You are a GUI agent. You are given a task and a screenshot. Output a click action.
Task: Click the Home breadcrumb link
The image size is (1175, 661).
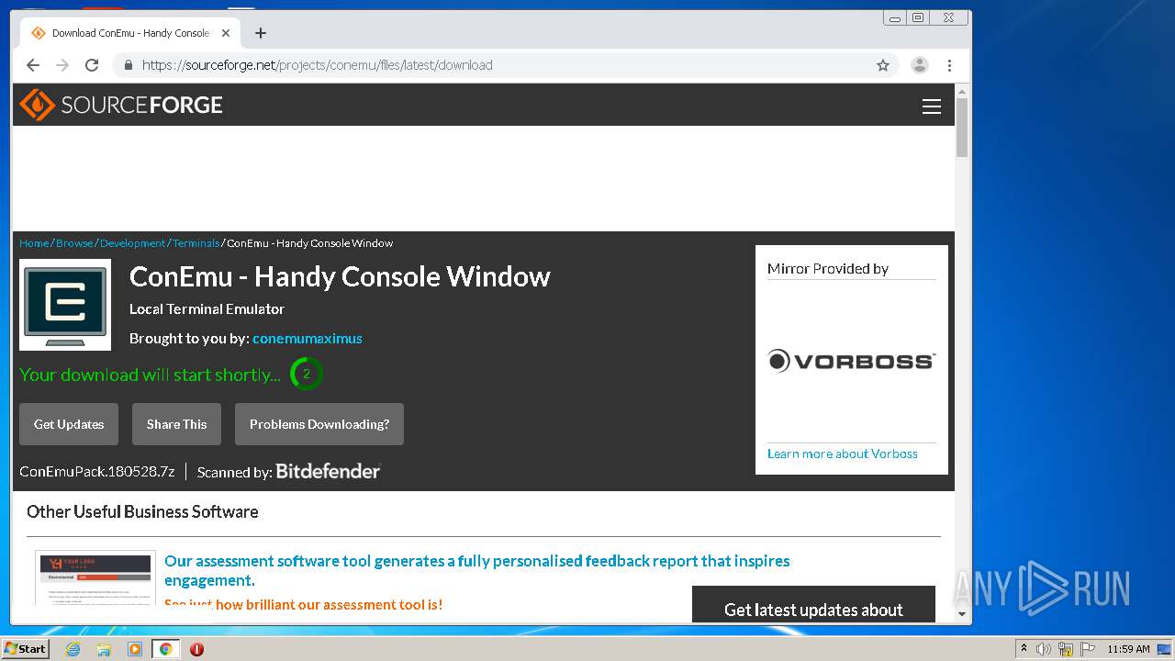point(34,243)
